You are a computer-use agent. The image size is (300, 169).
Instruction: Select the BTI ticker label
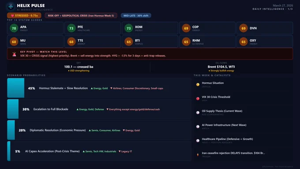pos(137,41)
